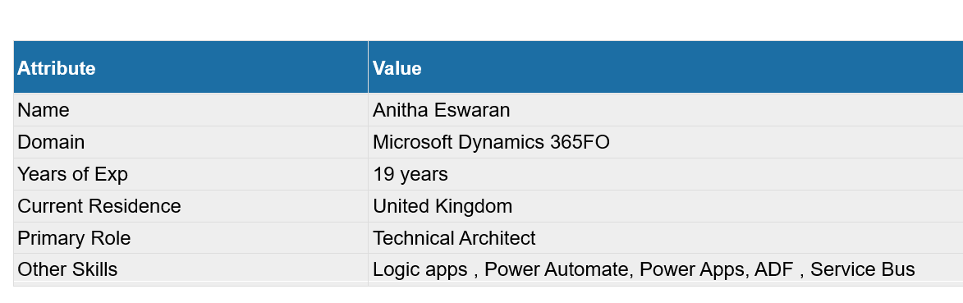
Task: Click the Microsoft Dynamics 365FO cell
Action: click(x=666, y=142)
